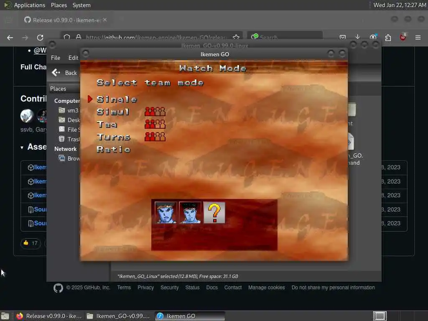The width and height of the screenshot is (428, 321).
Task: Click Firefox forward arrow button
Action: click(25, 37)
